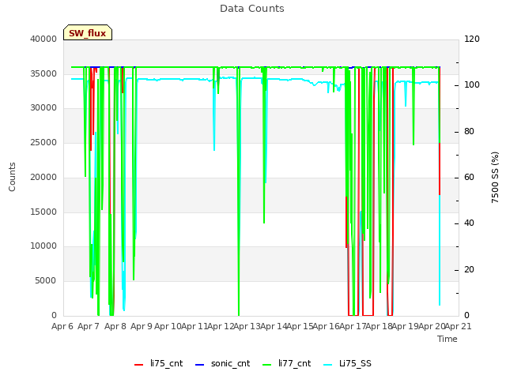
Task: Click the green li77_cnt legend swatch
Action: click(267, 365)
